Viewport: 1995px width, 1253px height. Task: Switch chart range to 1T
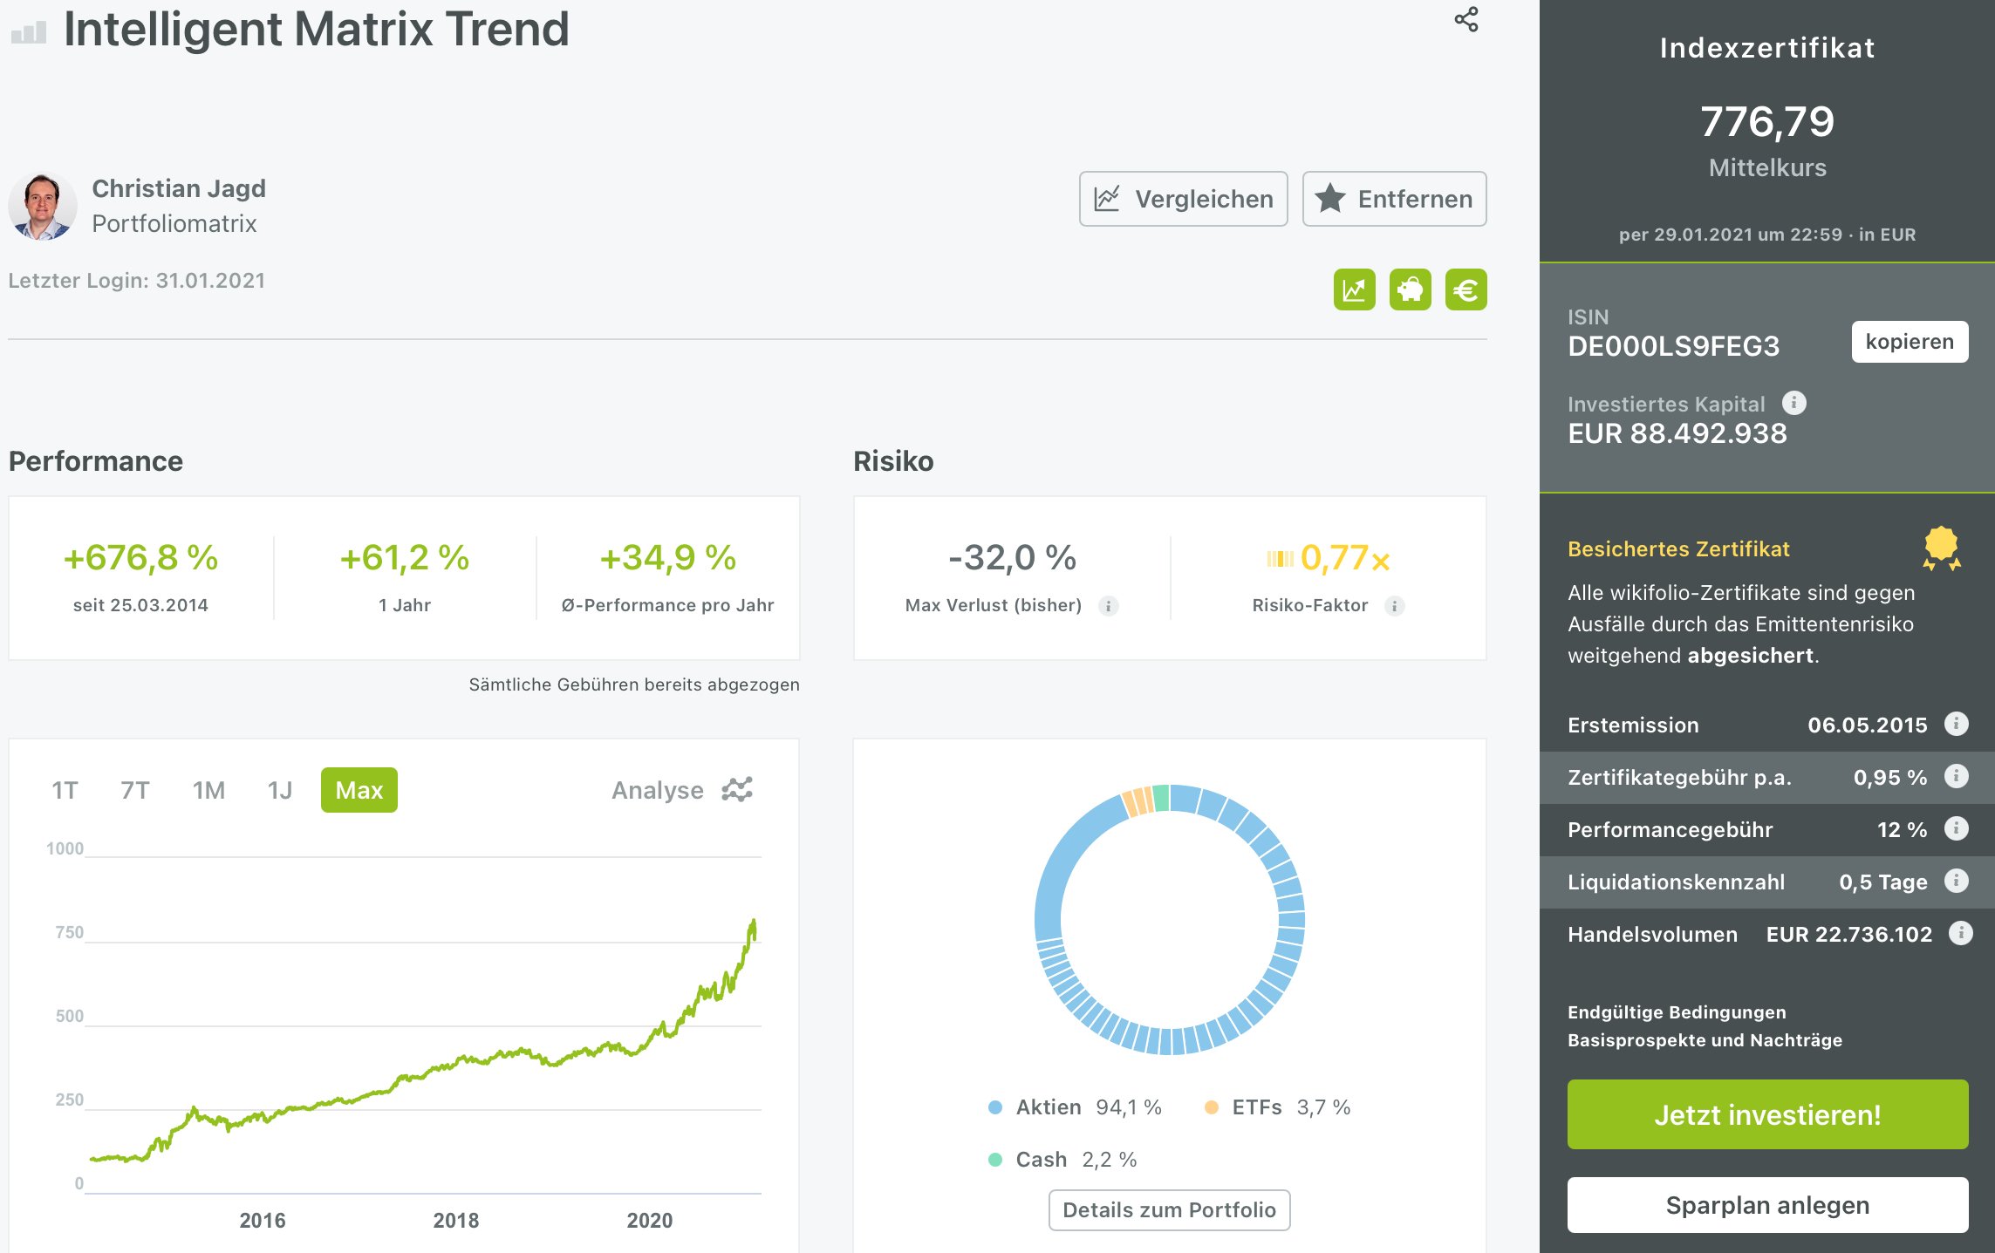click(x=65, y=790)
